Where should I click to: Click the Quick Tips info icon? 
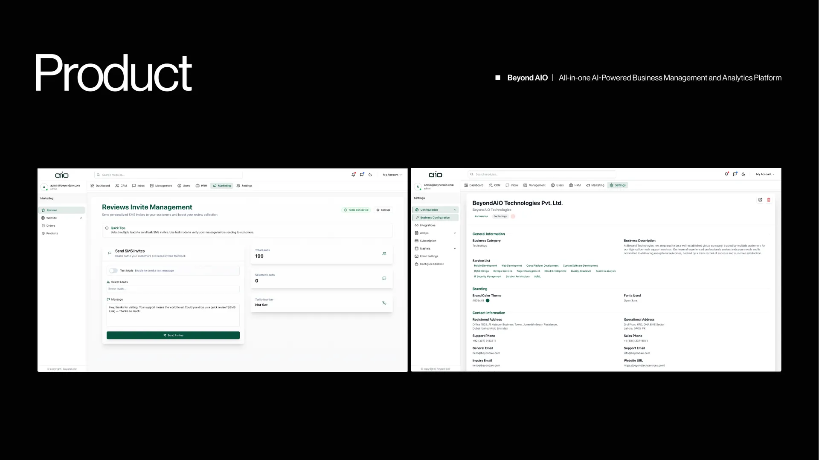[x=107, y=228]
